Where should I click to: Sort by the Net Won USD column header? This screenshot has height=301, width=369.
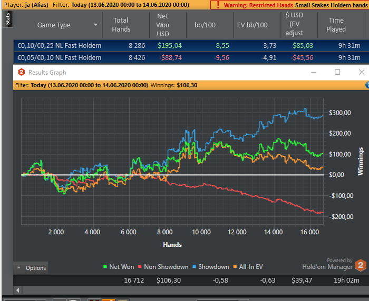[163, 25]
